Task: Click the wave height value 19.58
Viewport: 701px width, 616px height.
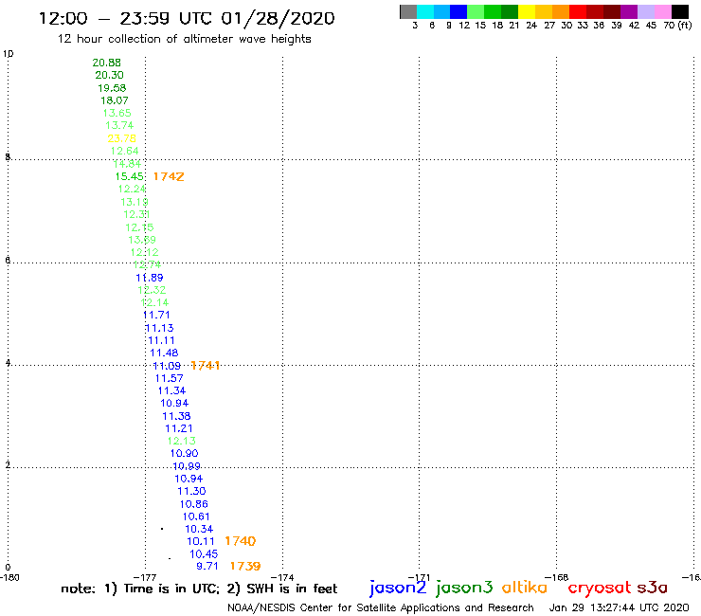Action: (x=112, y=88)
